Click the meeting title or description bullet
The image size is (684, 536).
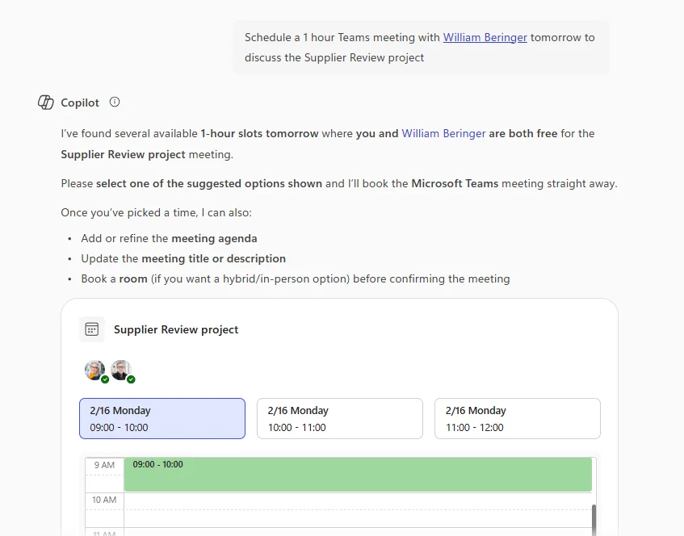tap(183, 258)
